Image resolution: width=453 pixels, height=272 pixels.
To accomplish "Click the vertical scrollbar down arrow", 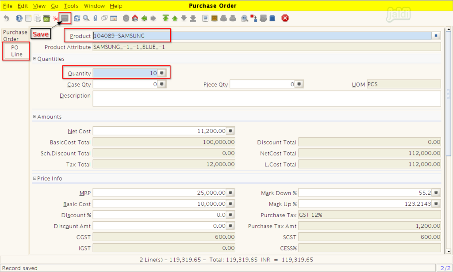I will point(449,252).
